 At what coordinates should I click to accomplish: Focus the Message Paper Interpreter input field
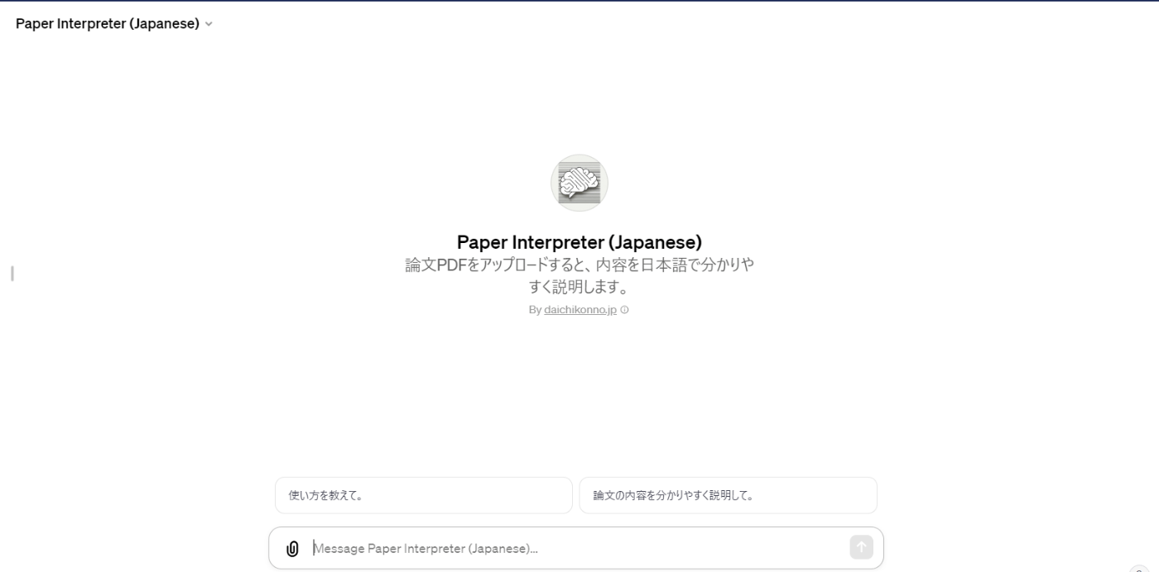pos(577,548)
